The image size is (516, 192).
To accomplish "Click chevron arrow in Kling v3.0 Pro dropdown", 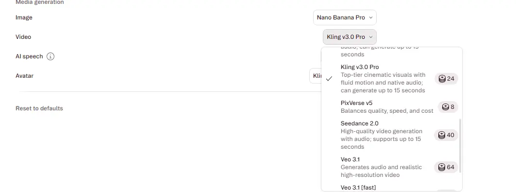I will click(x=371, y=37).
